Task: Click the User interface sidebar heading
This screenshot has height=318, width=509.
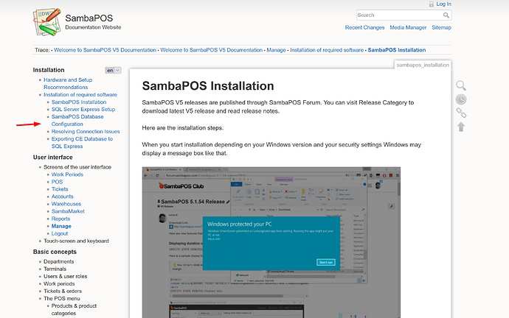Action: click(53, 158)
